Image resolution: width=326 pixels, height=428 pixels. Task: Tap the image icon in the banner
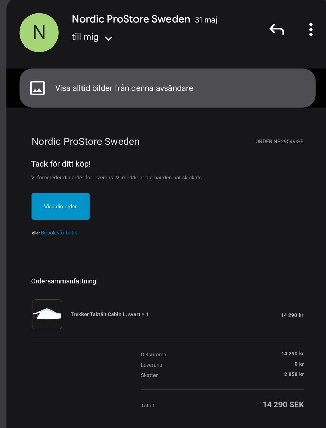point(37,88)
